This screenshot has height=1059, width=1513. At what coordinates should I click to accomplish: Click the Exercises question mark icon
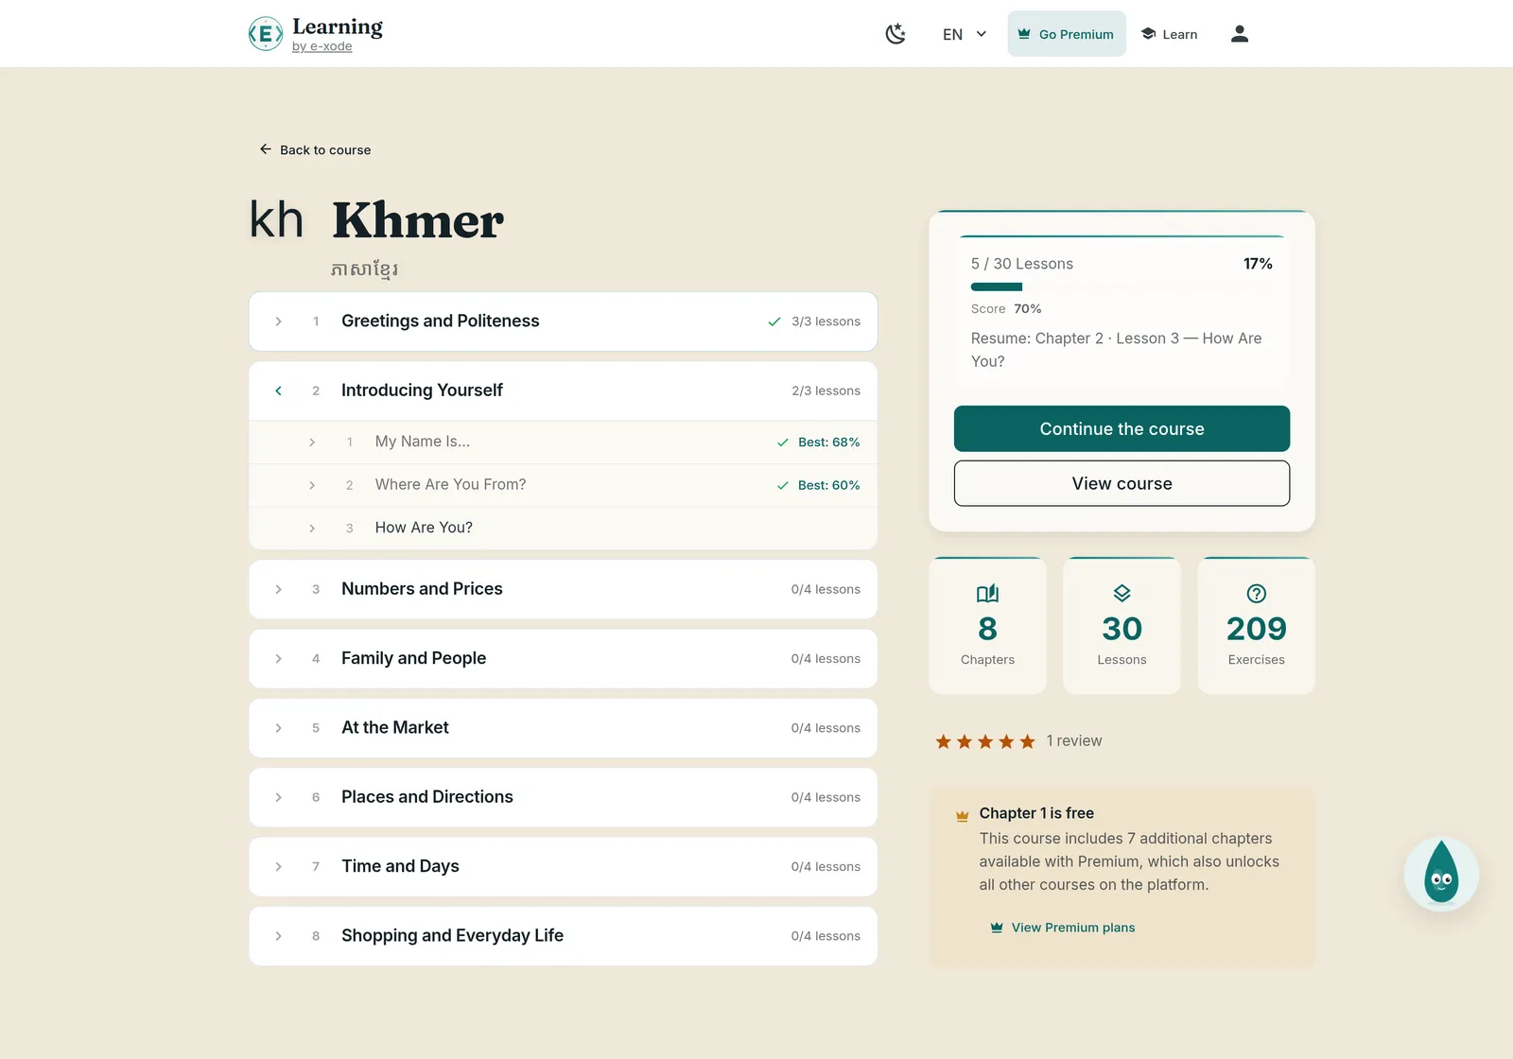(1256, 594)
